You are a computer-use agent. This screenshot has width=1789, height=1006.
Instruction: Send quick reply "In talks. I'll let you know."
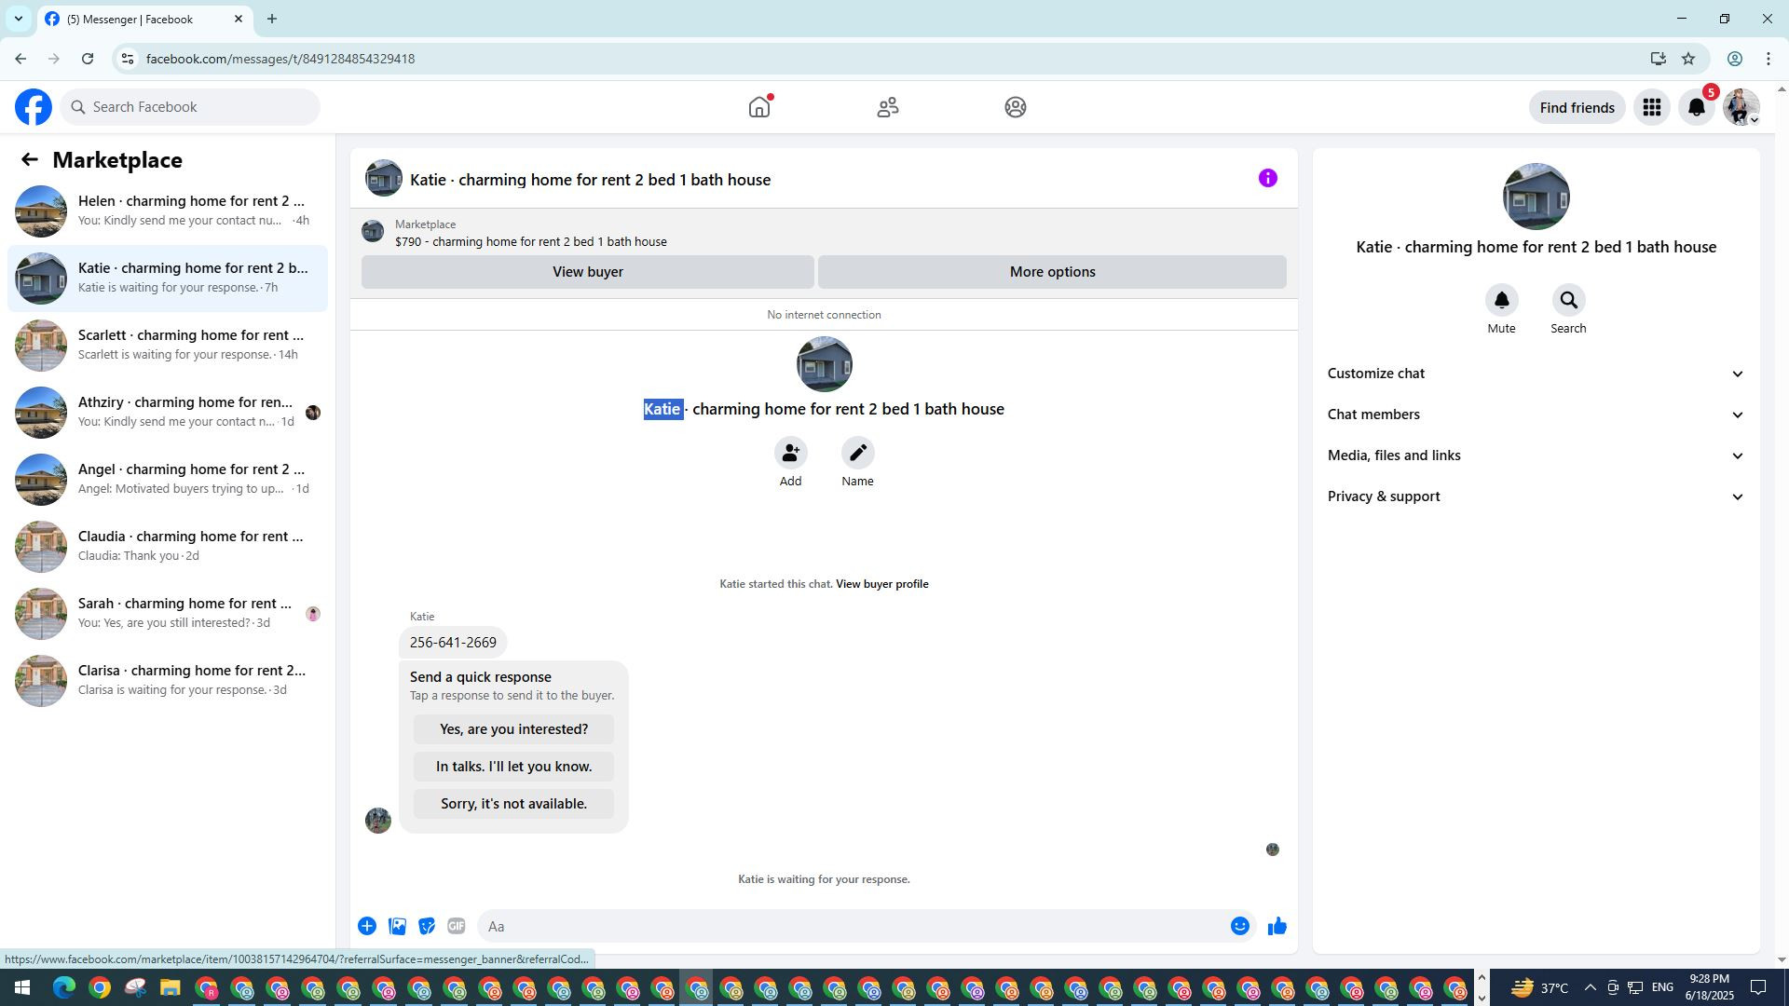coord(513,767)
